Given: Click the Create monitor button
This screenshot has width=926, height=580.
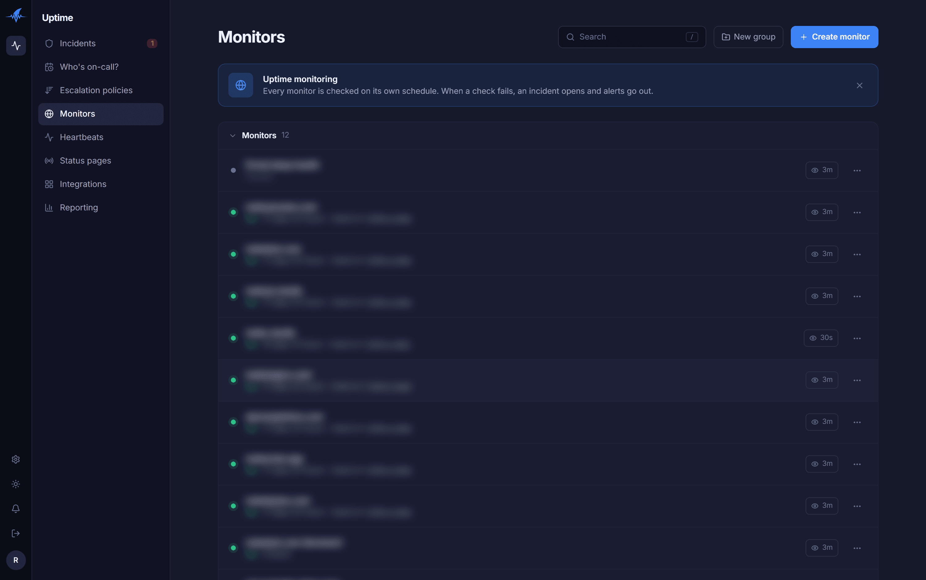Looking at the screenshot, I should point(834,37).
